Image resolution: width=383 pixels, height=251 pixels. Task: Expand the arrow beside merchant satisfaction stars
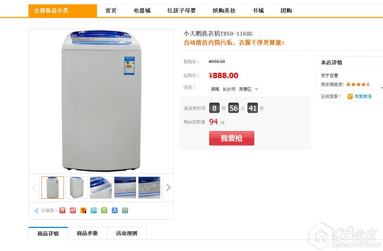tap(381, 88)
